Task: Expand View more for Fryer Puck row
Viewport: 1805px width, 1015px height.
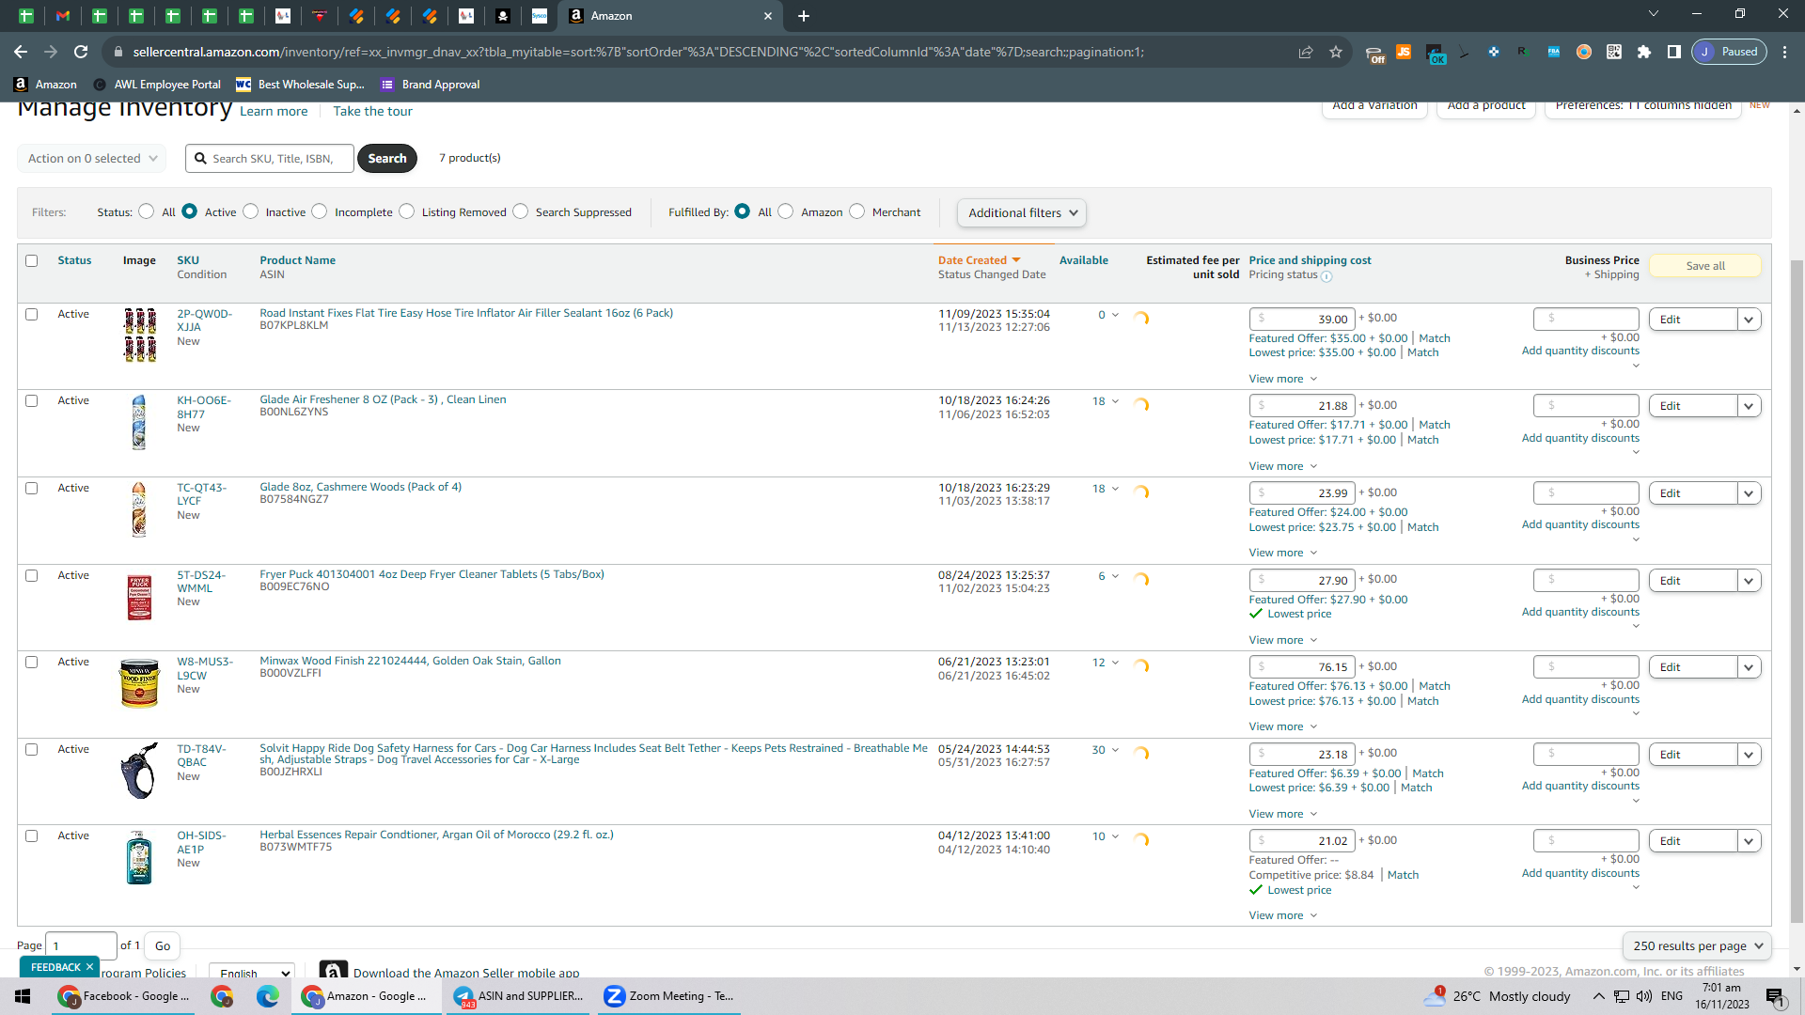Action: [x=1282, y=640]
